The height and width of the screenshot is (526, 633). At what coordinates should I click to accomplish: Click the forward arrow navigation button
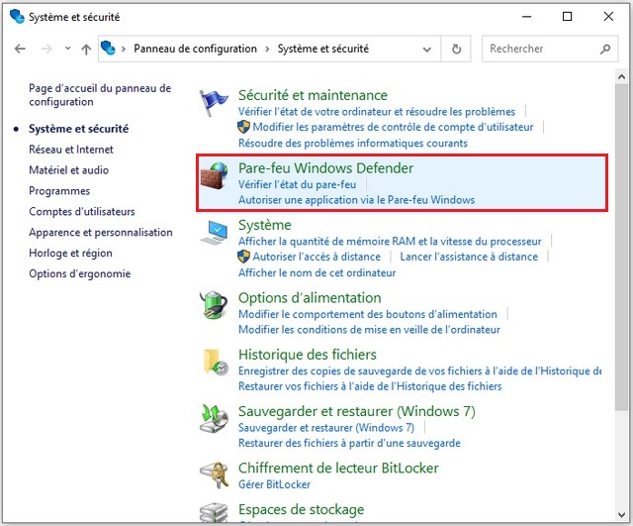tap(46, 49)
